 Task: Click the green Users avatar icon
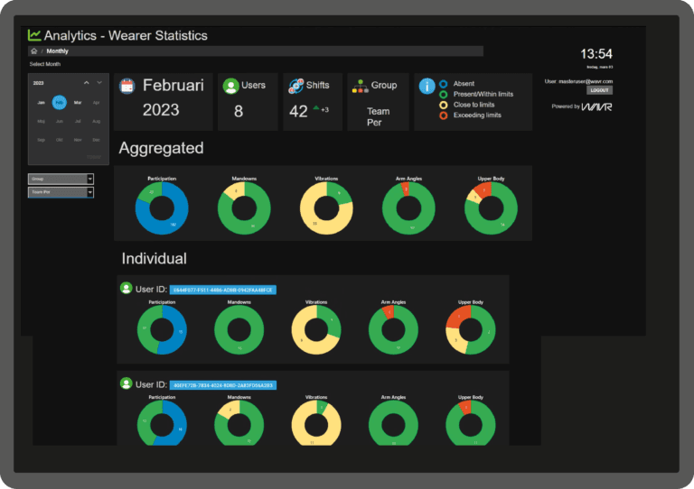click(x=230, y=86)
